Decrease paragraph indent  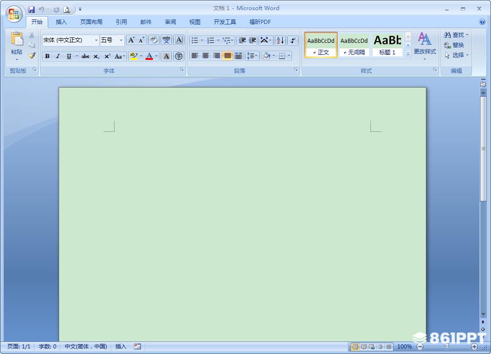click(x=242, y=40)
